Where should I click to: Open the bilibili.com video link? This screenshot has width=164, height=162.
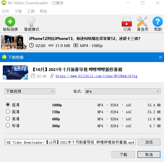96,76
